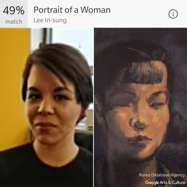187x187 pixels.
Task: Select the artist name Lee In-sung
Action: pos(50,20)
